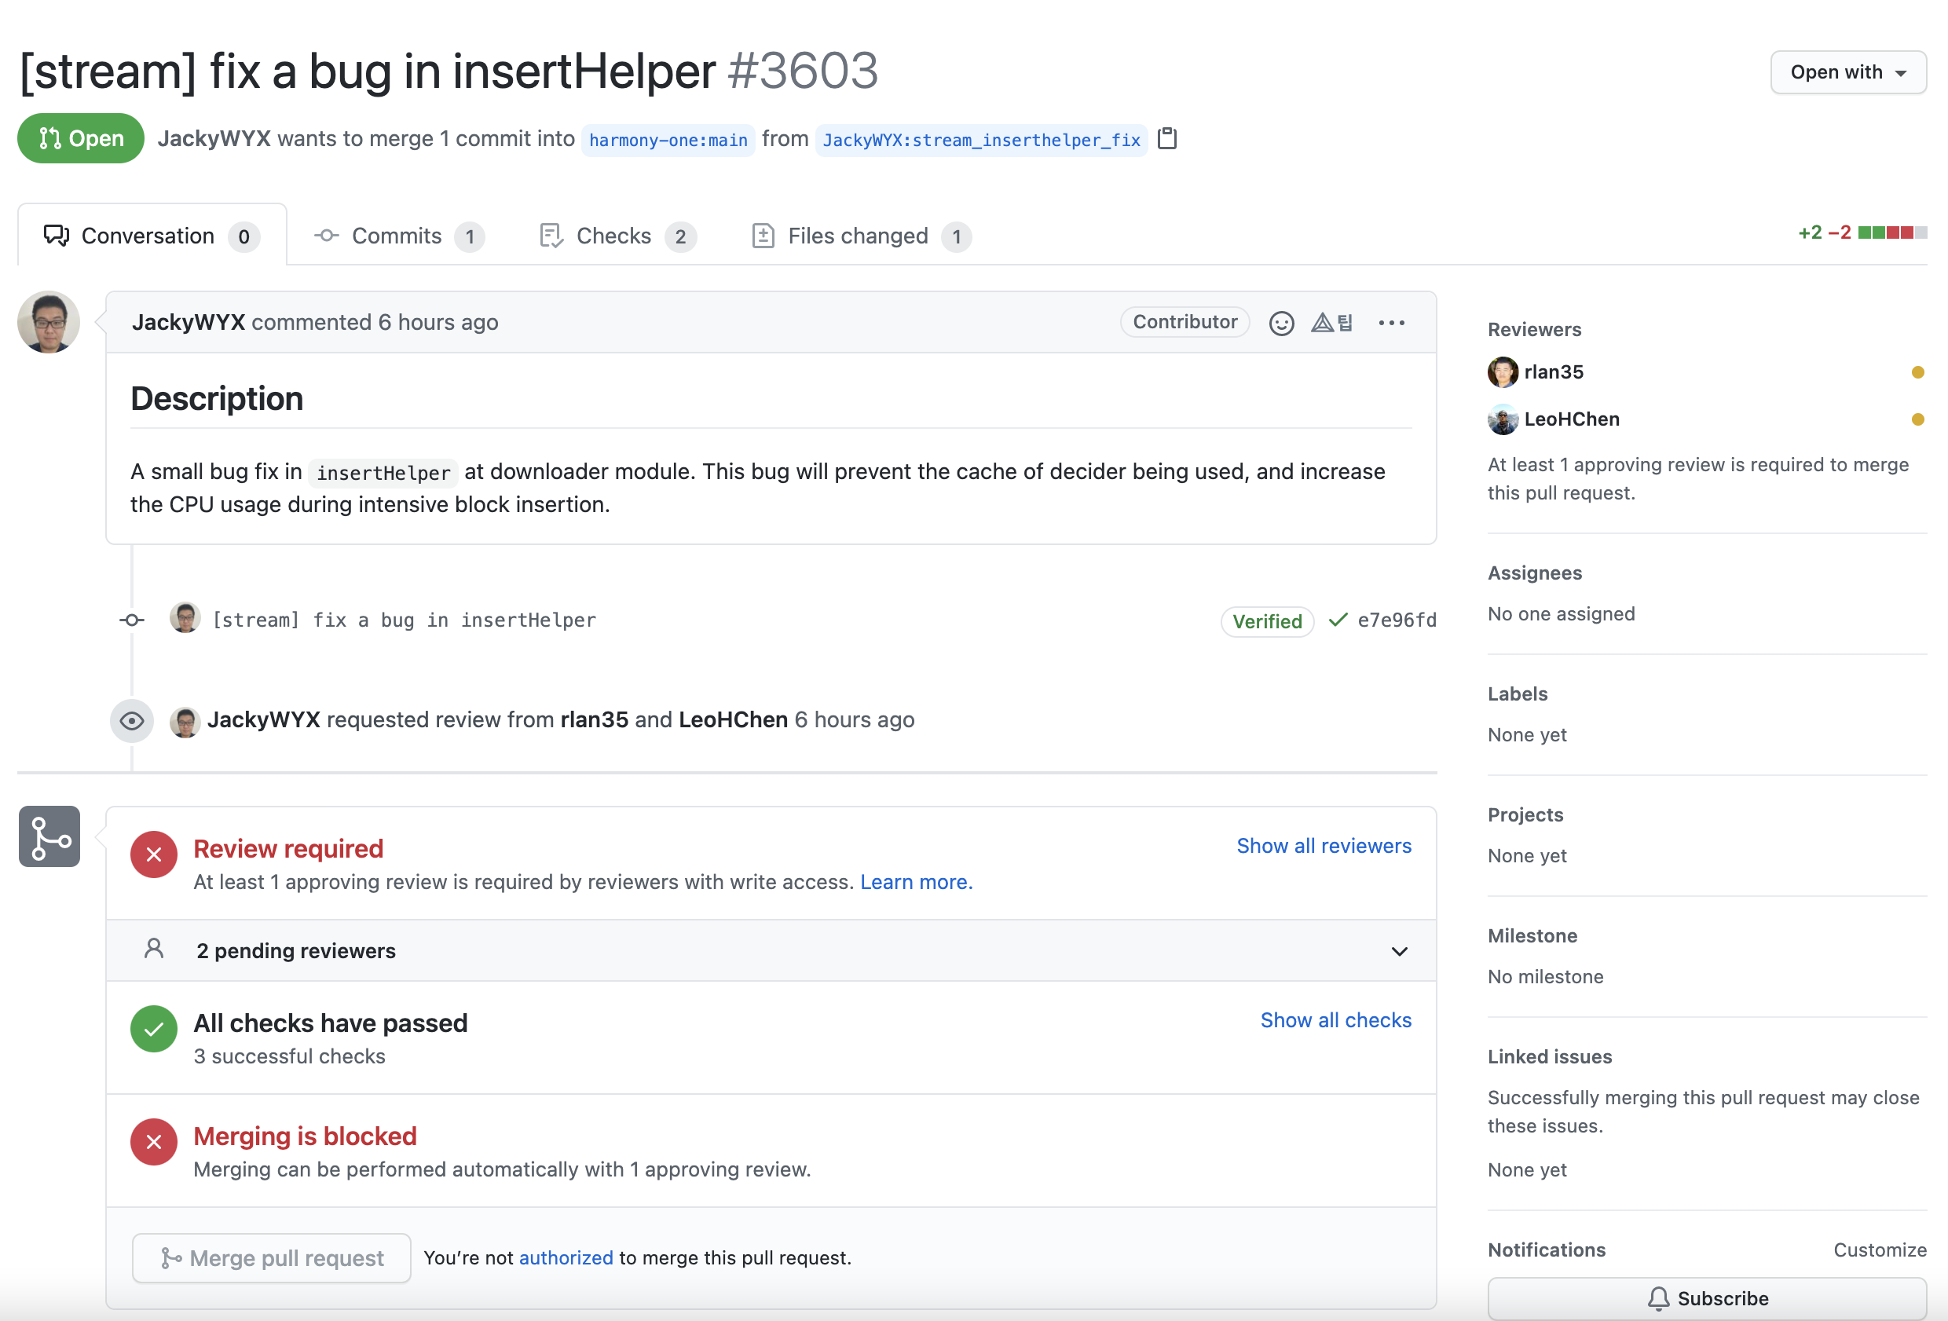This screenshot has width=1948, height=1321.
Task: Open the Files changed tab
Action: tap(860, 236)
